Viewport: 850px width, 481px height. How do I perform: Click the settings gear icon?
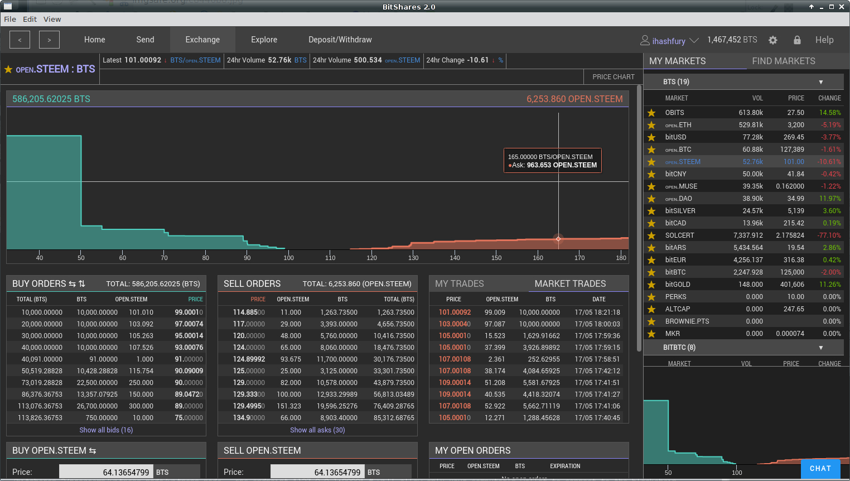coord(772,40)
